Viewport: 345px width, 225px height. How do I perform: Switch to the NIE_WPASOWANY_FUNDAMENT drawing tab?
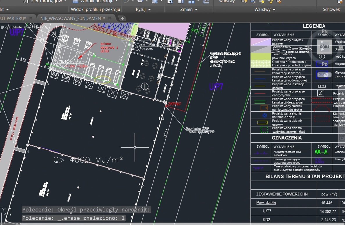click(73, 18)
